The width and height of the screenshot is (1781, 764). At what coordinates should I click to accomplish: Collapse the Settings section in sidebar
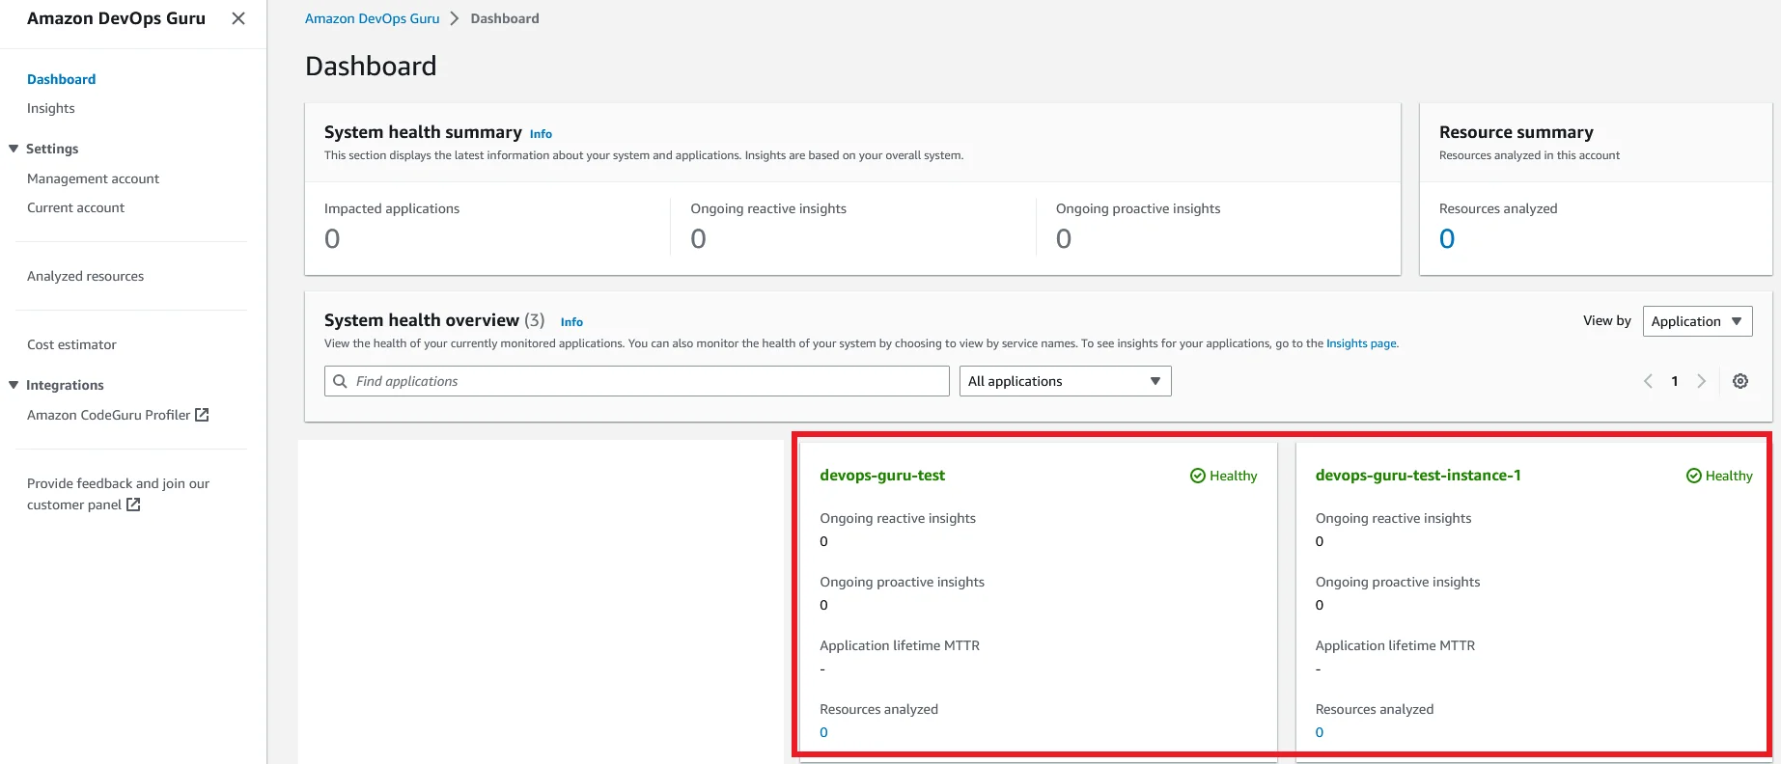14,149
